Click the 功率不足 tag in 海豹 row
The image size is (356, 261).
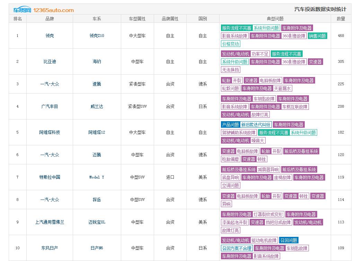pyautogui.click(x=260, y=54)
